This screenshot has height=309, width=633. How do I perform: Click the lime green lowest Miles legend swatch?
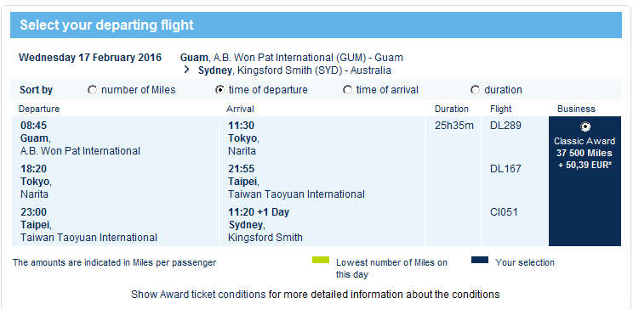coord(321,260)
